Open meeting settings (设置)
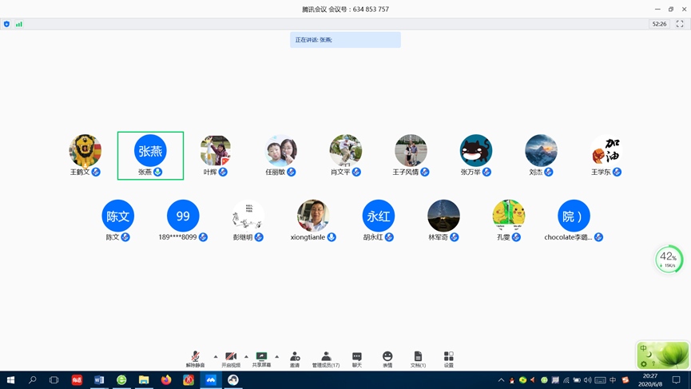This screenshot has height=389, width=691. point(448,359)
